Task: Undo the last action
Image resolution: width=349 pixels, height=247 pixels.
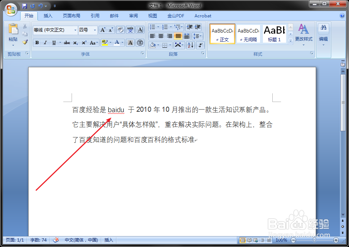Action: (41, 6)
